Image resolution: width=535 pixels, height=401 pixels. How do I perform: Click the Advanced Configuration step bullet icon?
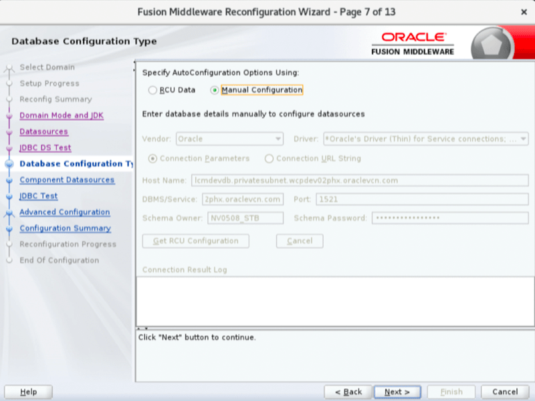point(9,213)
